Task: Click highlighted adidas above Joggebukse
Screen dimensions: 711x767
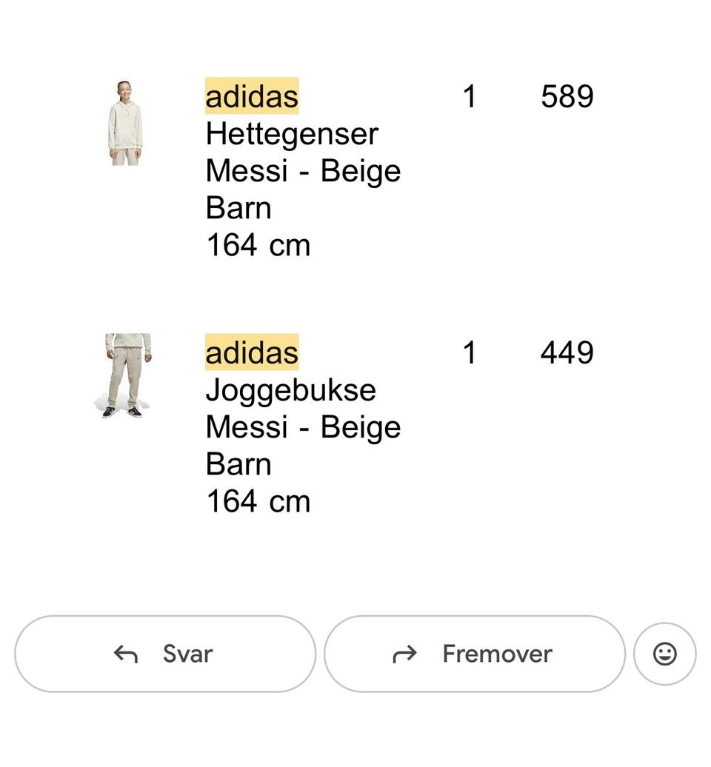Action: (x=252, y=352)
